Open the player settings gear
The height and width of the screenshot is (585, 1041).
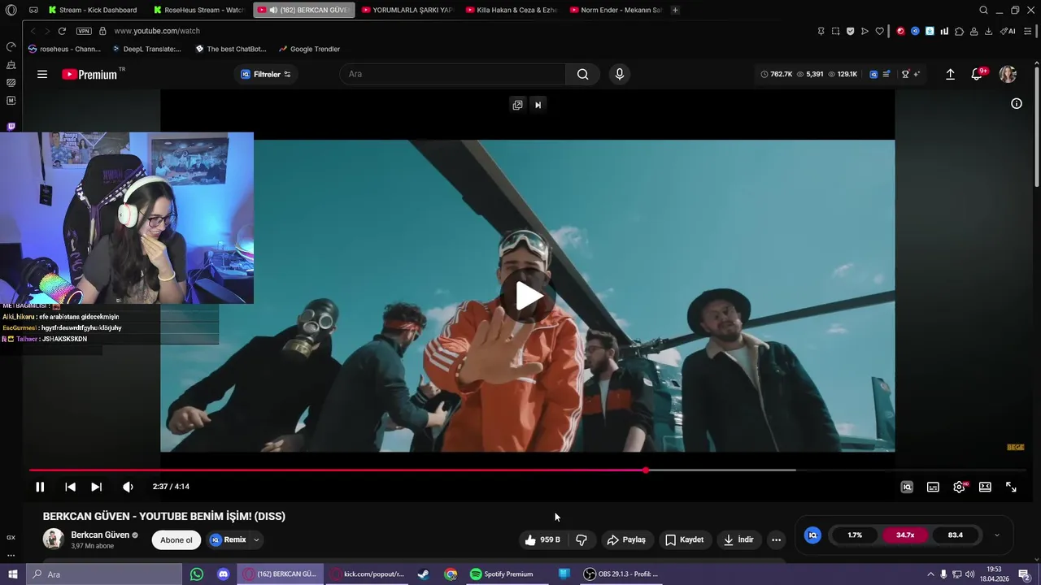(959, 487)
